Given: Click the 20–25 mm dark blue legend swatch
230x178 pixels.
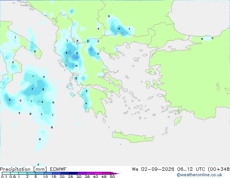Looking at the screenshot, I should click(65, 173).
